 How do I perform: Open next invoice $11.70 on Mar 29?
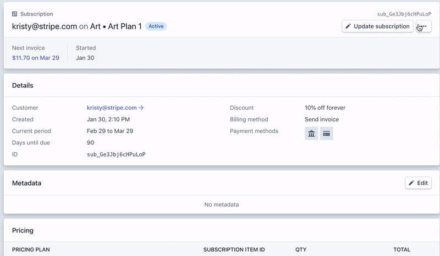click(x=36, y=58)
